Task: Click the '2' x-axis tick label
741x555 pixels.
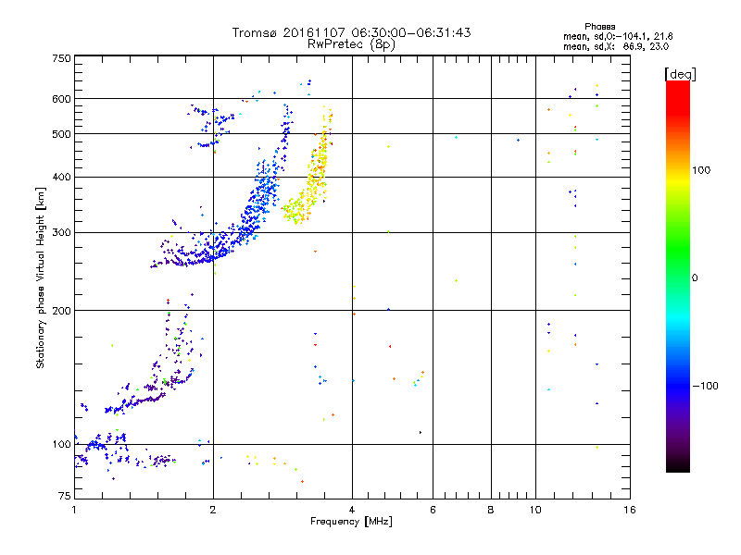Action: pyautogui.click(x=213, y=510)
